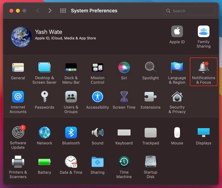Click the forward navigation arrow
The image size is (222, 188).
[x=50, y=10]
